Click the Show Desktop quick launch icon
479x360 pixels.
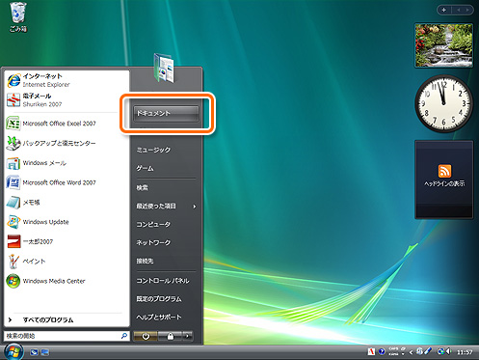(34, 352)
